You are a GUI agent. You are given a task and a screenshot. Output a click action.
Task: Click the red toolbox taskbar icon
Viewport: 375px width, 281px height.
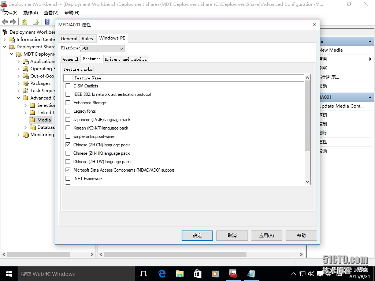tap(233, 274)
